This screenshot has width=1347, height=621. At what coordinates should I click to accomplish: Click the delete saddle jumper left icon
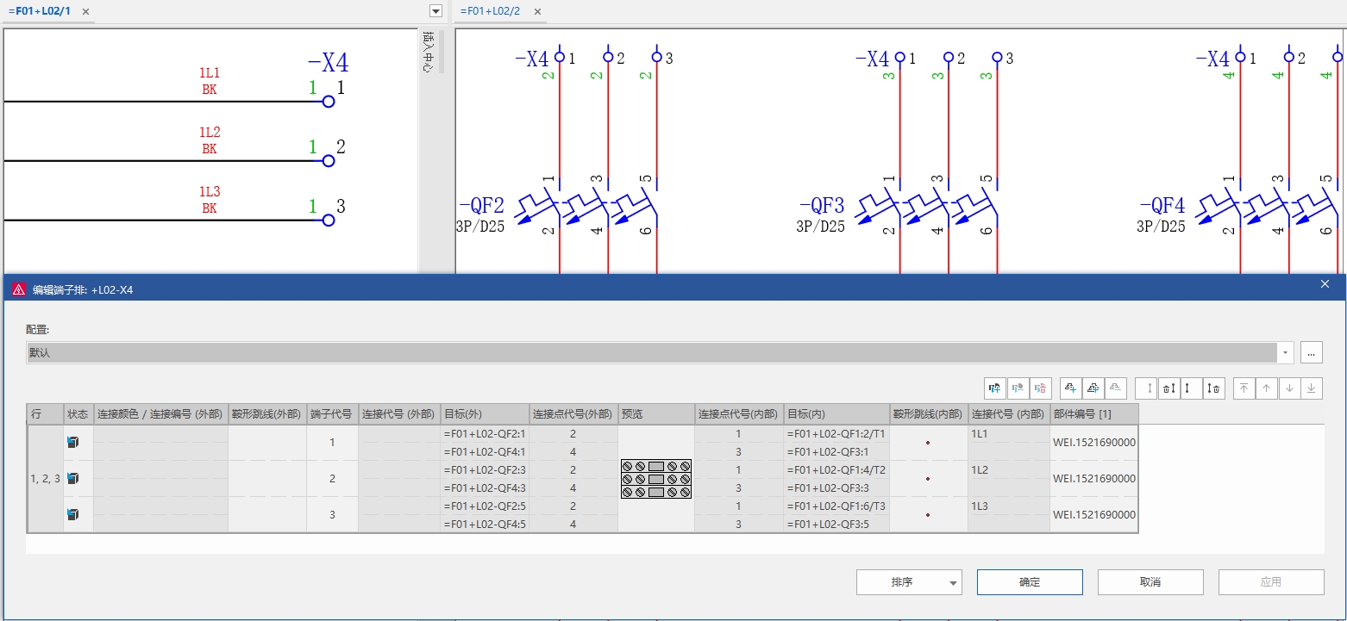pos(1168,388)
